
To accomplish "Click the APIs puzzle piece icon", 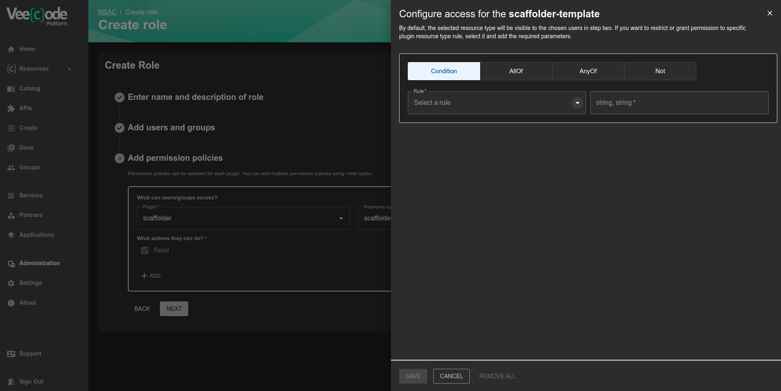I will [11, 109].
